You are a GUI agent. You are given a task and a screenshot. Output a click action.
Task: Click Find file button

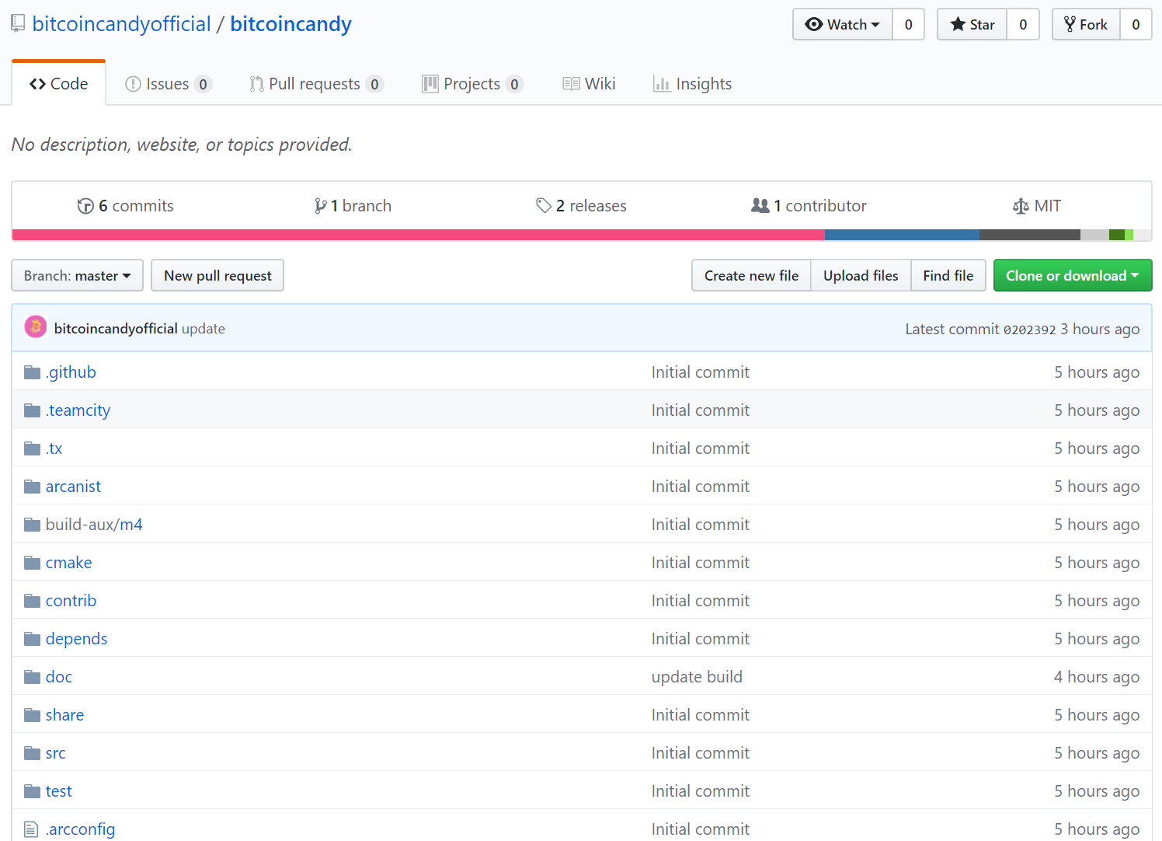[948, 275]
